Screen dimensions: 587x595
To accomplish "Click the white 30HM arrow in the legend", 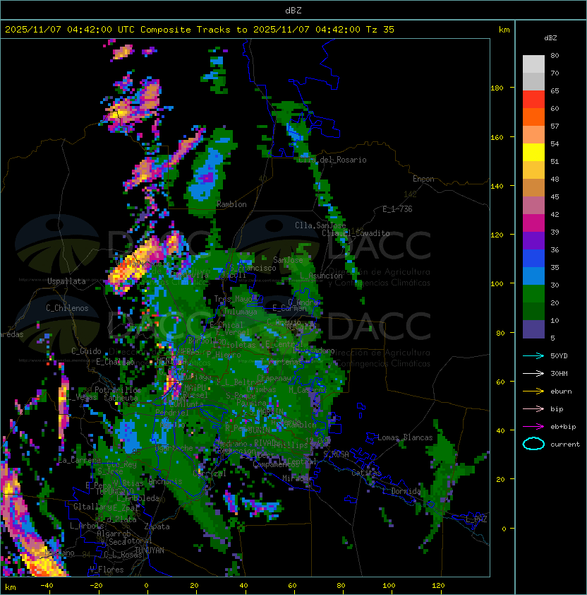I will point(533,373).
